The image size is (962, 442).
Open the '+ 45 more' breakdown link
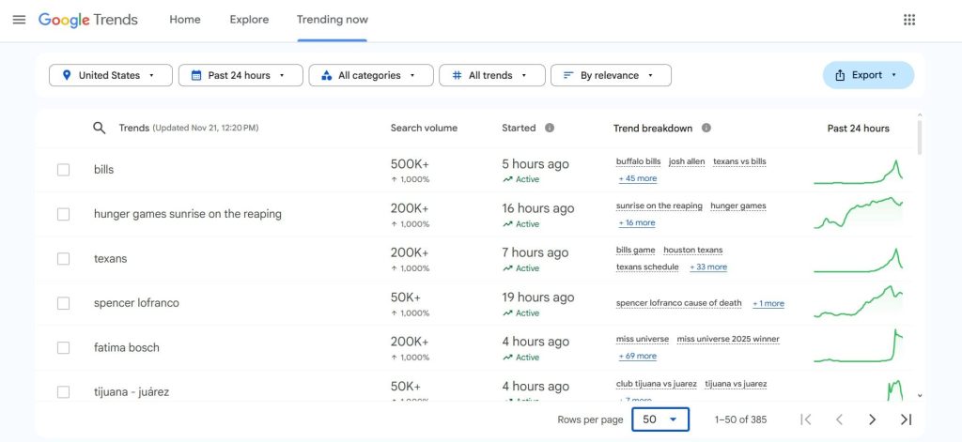point(637,178)
